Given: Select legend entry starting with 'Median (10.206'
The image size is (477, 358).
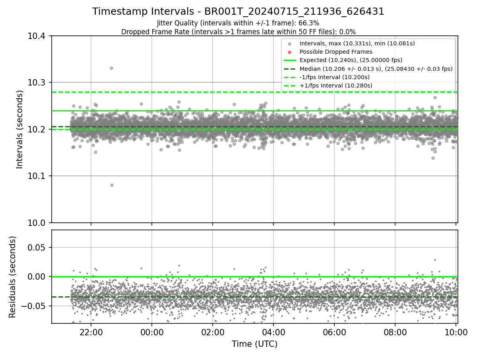Looking at the screenshot, I should click(376, 69).
